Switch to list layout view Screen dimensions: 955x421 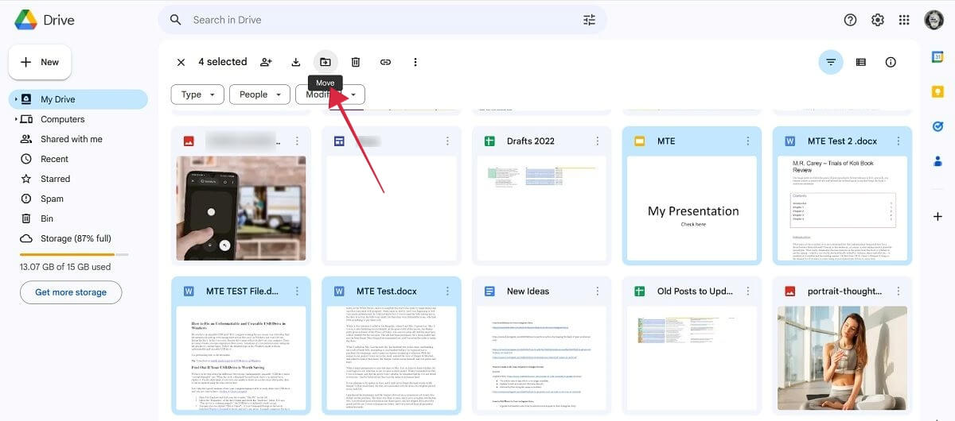tap(860, 62)
